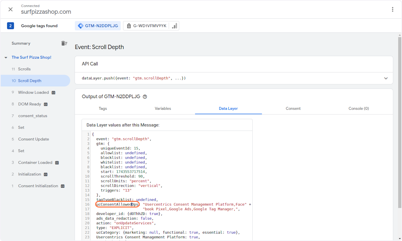Click the code icon beside DOM Ready
This screenshot has width=402, height=241.
(46, 104)
